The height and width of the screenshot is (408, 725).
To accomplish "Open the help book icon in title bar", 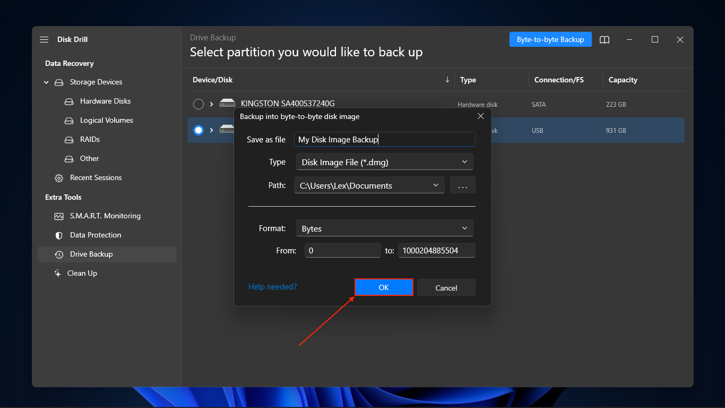I will click(x=605, y=40).
